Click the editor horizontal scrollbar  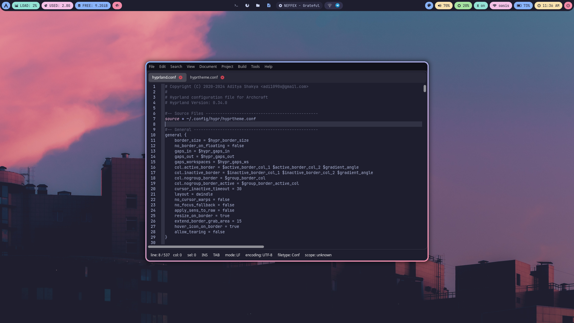click(206, 247)
